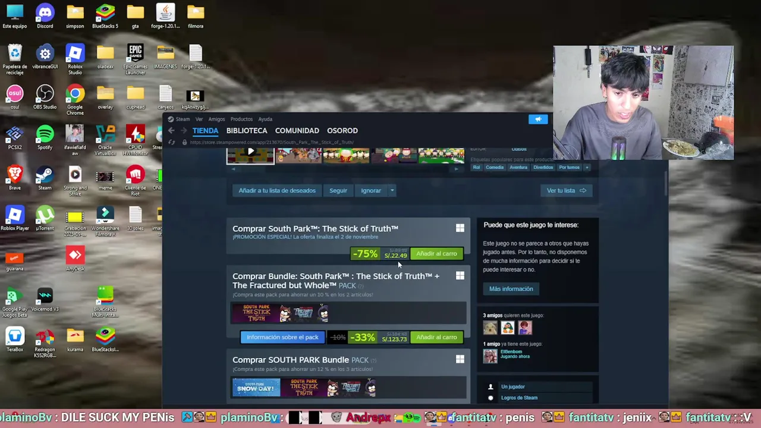761x428 pixels.
Task: Click Información sobre el pack button
Action: click(282, 337)
